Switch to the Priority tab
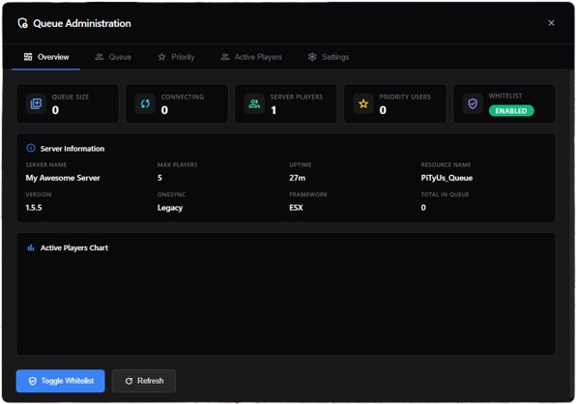 point(176,57)
